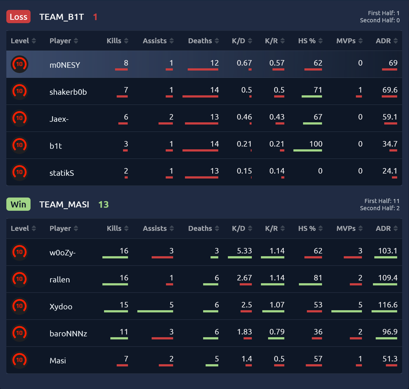
Task: Open player m0NESY's profile
Action: (65, 65)
